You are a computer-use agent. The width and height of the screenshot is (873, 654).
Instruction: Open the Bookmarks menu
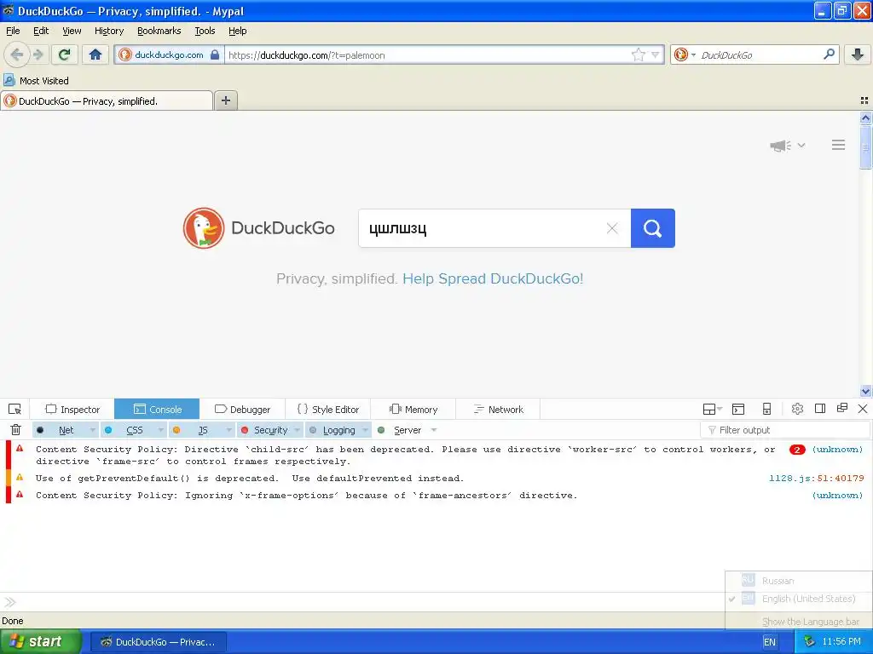159,31
